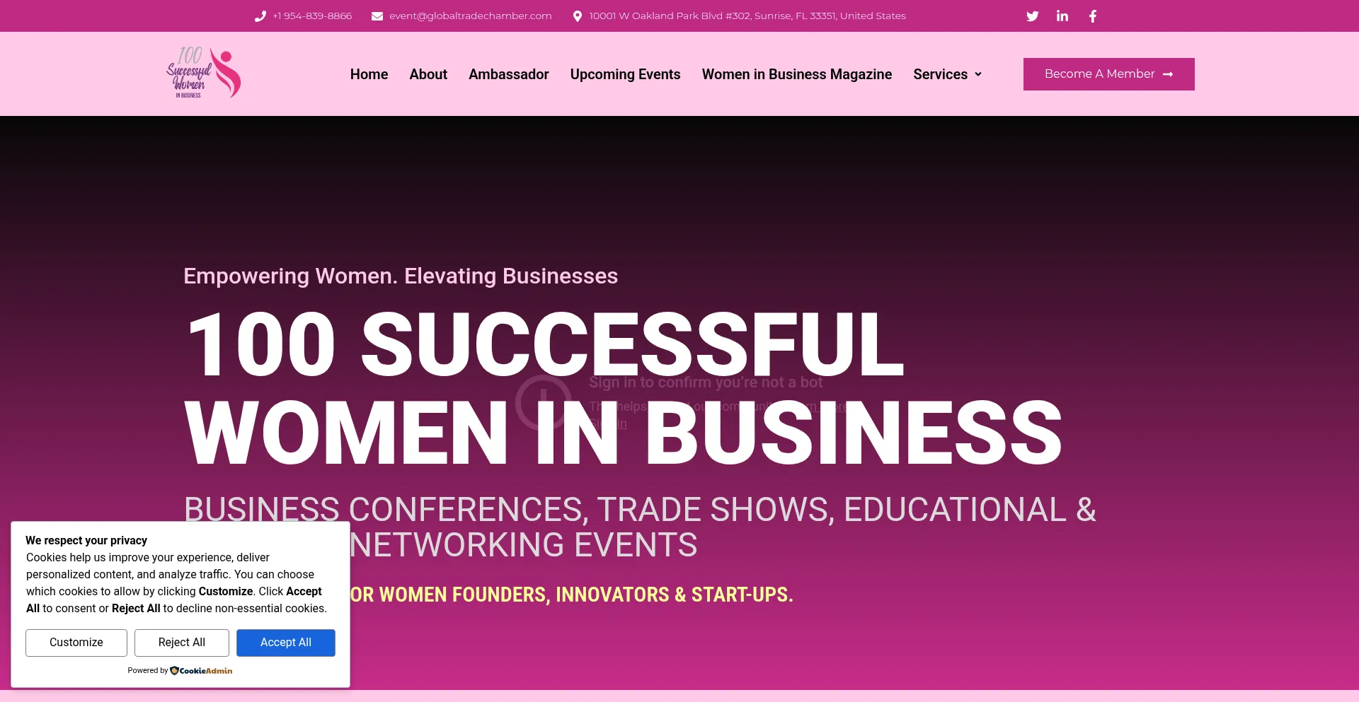
Task: Click the Become A Member button
Action: (x=1108, y=74)
